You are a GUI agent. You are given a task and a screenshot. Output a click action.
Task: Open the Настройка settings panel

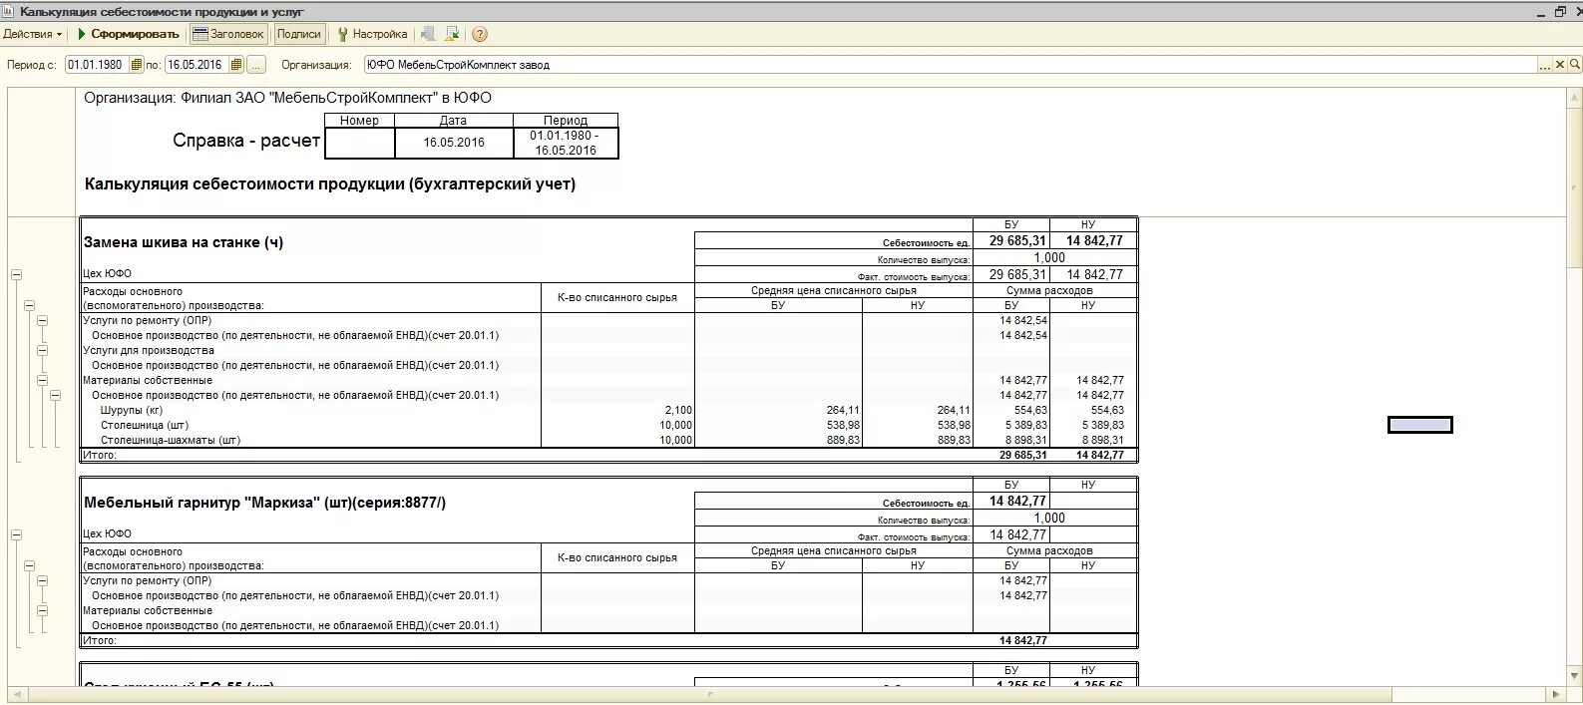(372, 34)
